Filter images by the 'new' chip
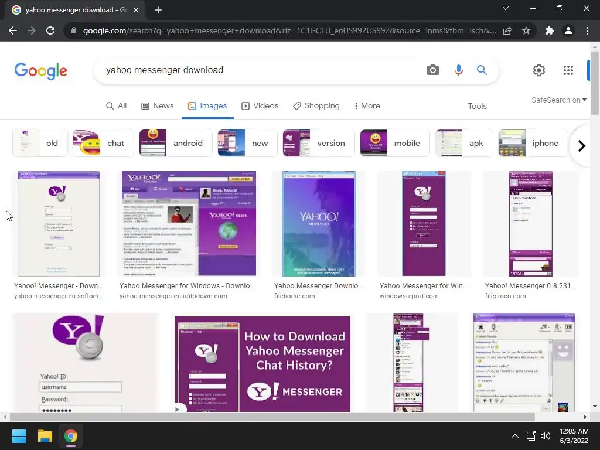 248,143
